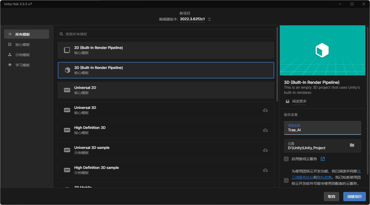Select the High Definition 3D sample template
The height and width of the screenshot is (205, 370).
click(x=166, y=170)
